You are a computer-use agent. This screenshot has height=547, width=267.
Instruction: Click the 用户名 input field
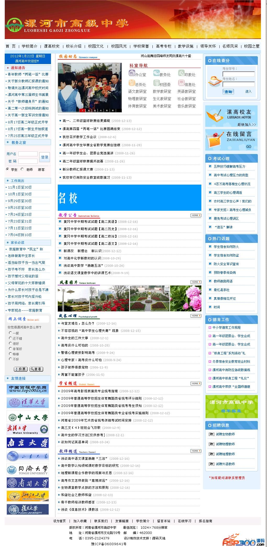click(28, 154)
